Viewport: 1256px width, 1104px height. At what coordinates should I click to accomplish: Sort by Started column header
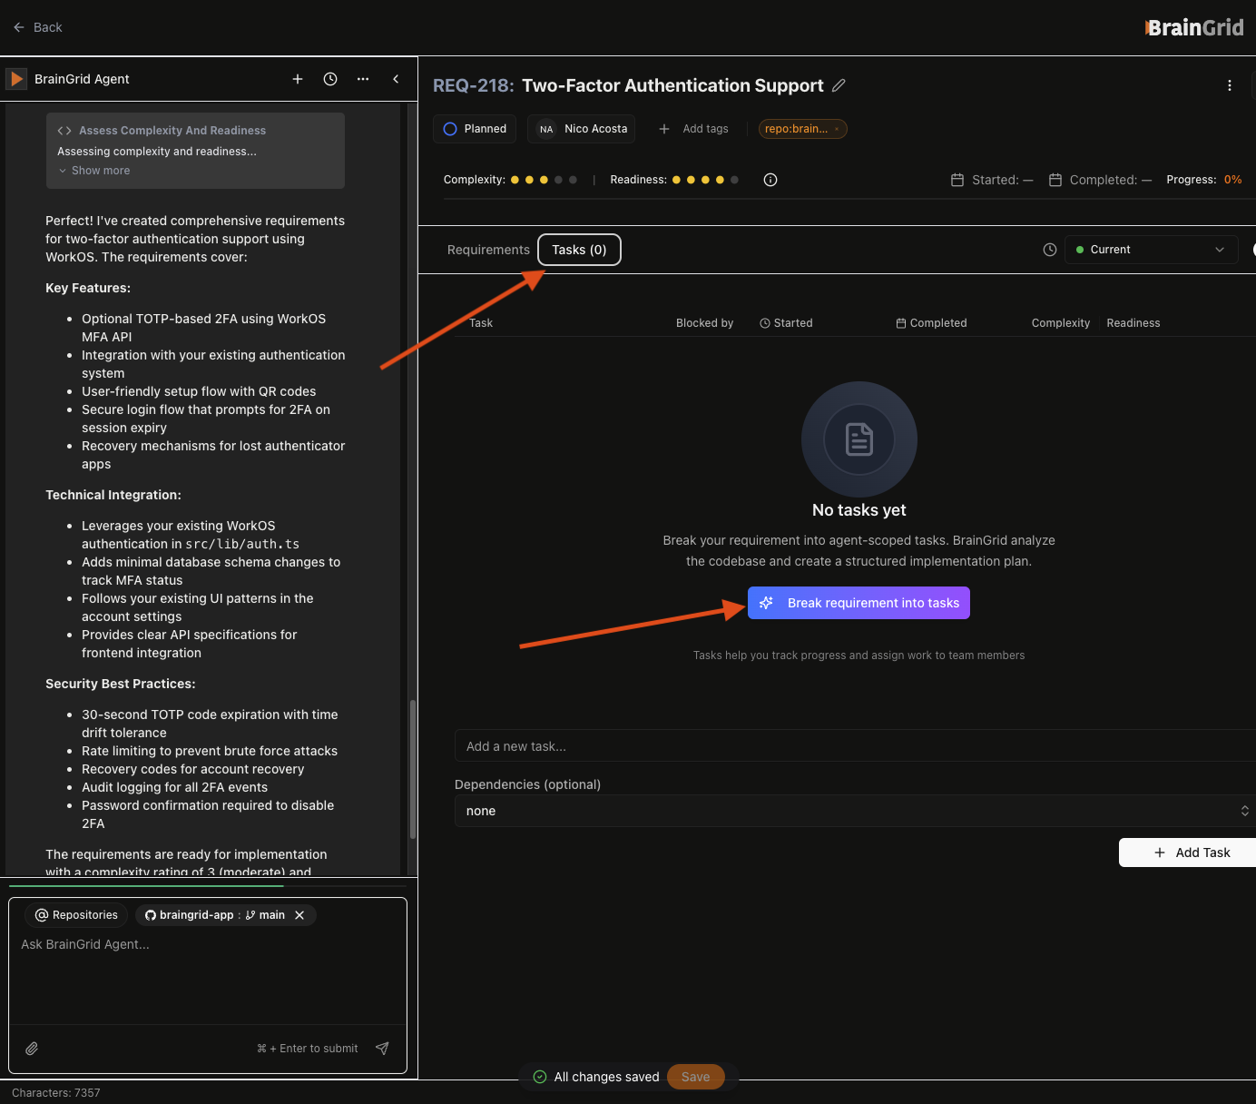coord(786,323)
